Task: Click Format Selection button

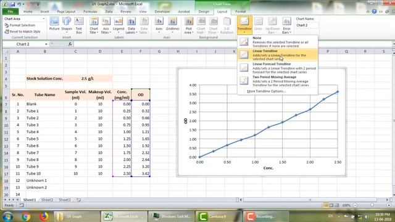Action: point(20,25)
